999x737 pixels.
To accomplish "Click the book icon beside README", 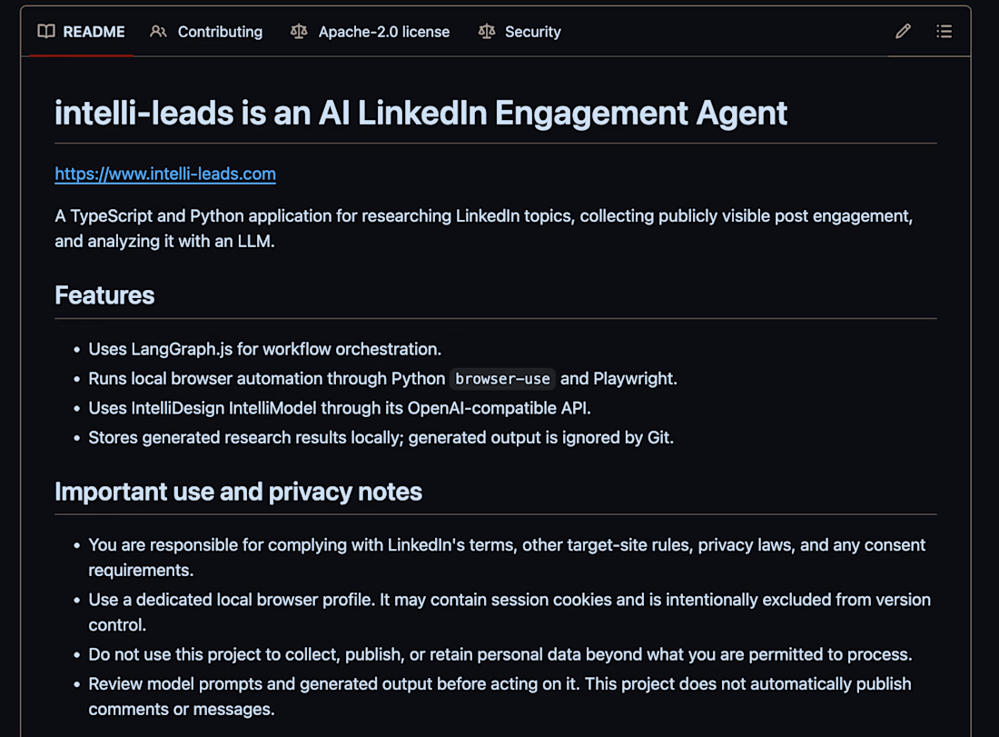I will tap(46, 31).
